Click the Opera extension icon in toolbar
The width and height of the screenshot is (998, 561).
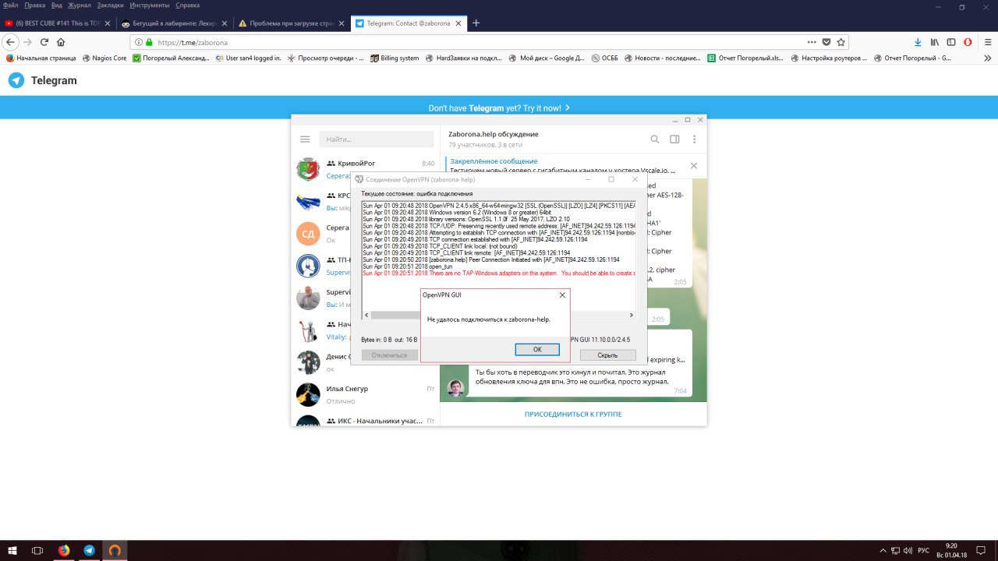tap(968, 42)
